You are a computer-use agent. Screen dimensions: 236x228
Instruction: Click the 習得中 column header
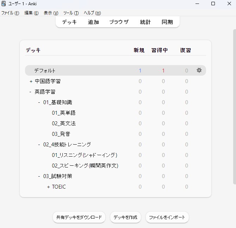coord(160,50)
